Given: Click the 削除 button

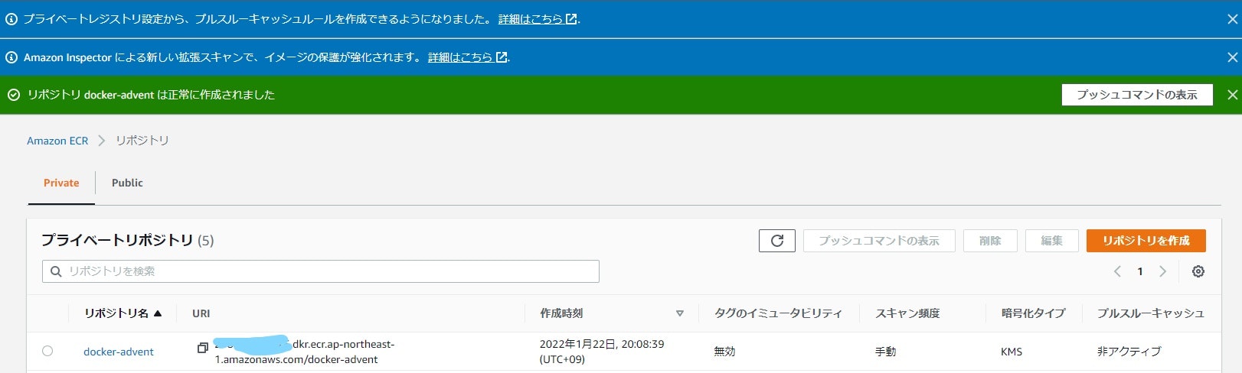Looking at the screenshot, I should (990, 241).
